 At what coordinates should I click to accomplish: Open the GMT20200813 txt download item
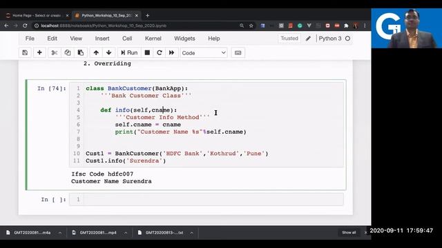point(164,233)
